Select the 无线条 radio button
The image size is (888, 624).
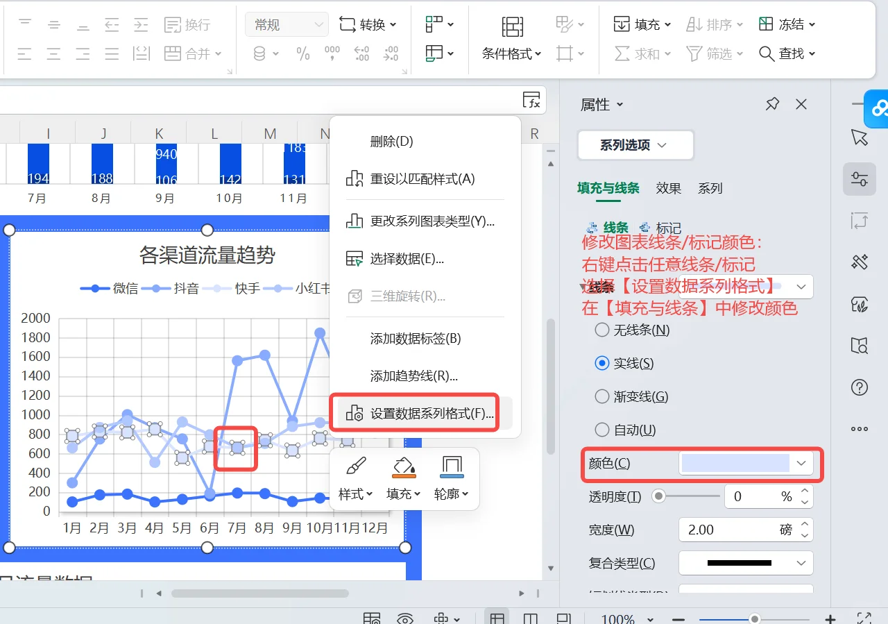tap(601, 330)
